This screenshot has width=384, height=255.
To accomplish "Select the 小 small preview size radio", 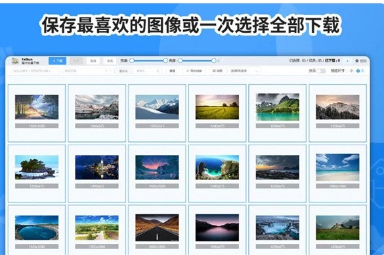I will (x=351, y=71).
